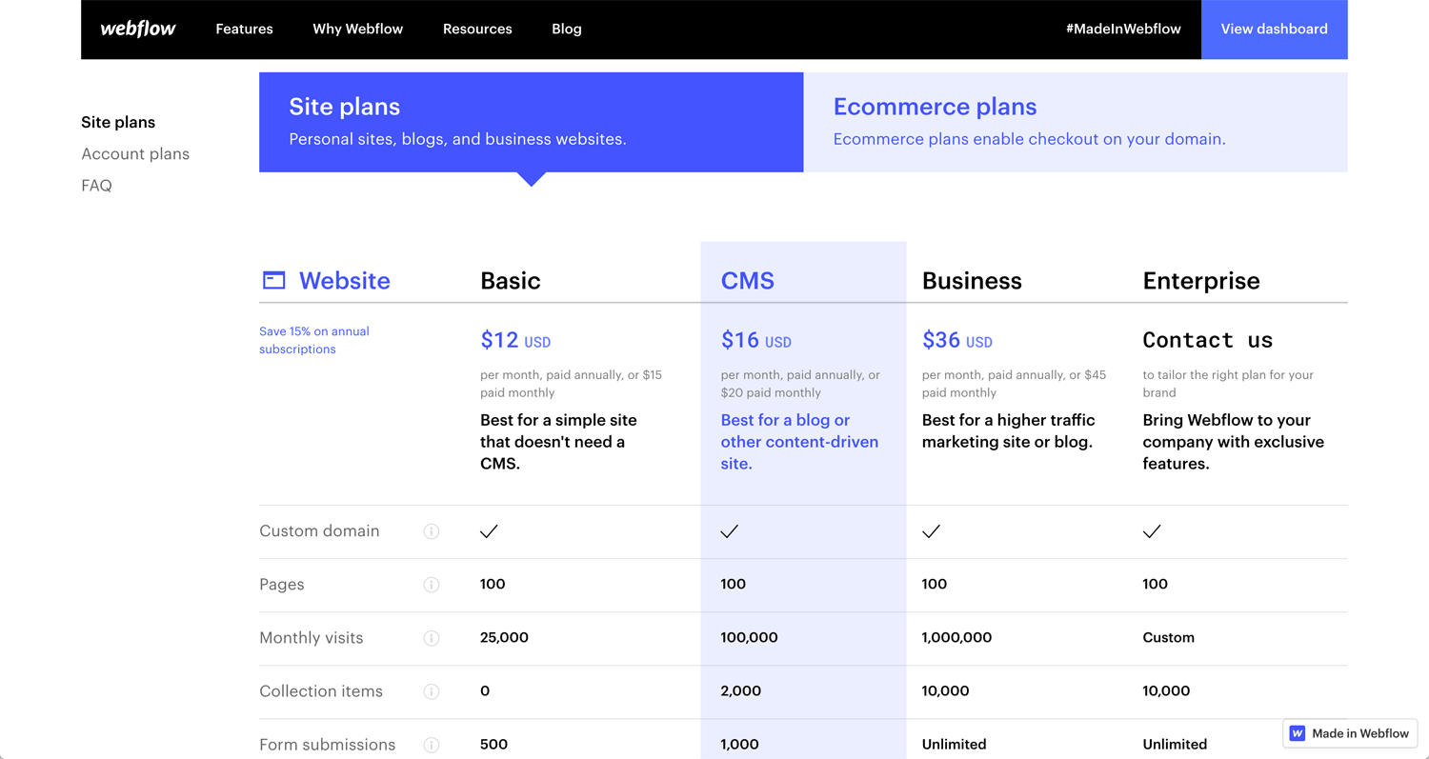The width and height of the screenshot is (1429, 759).
Task: Open info icon for Custom domain
Action: pos(432,531)
